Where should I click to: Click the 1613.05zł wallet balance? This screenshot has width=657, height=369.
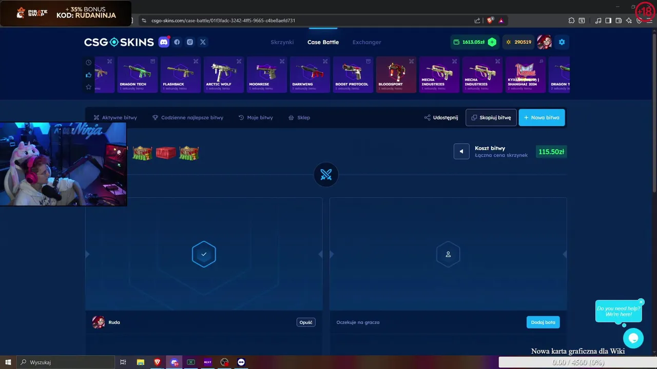tap(473, 42)
